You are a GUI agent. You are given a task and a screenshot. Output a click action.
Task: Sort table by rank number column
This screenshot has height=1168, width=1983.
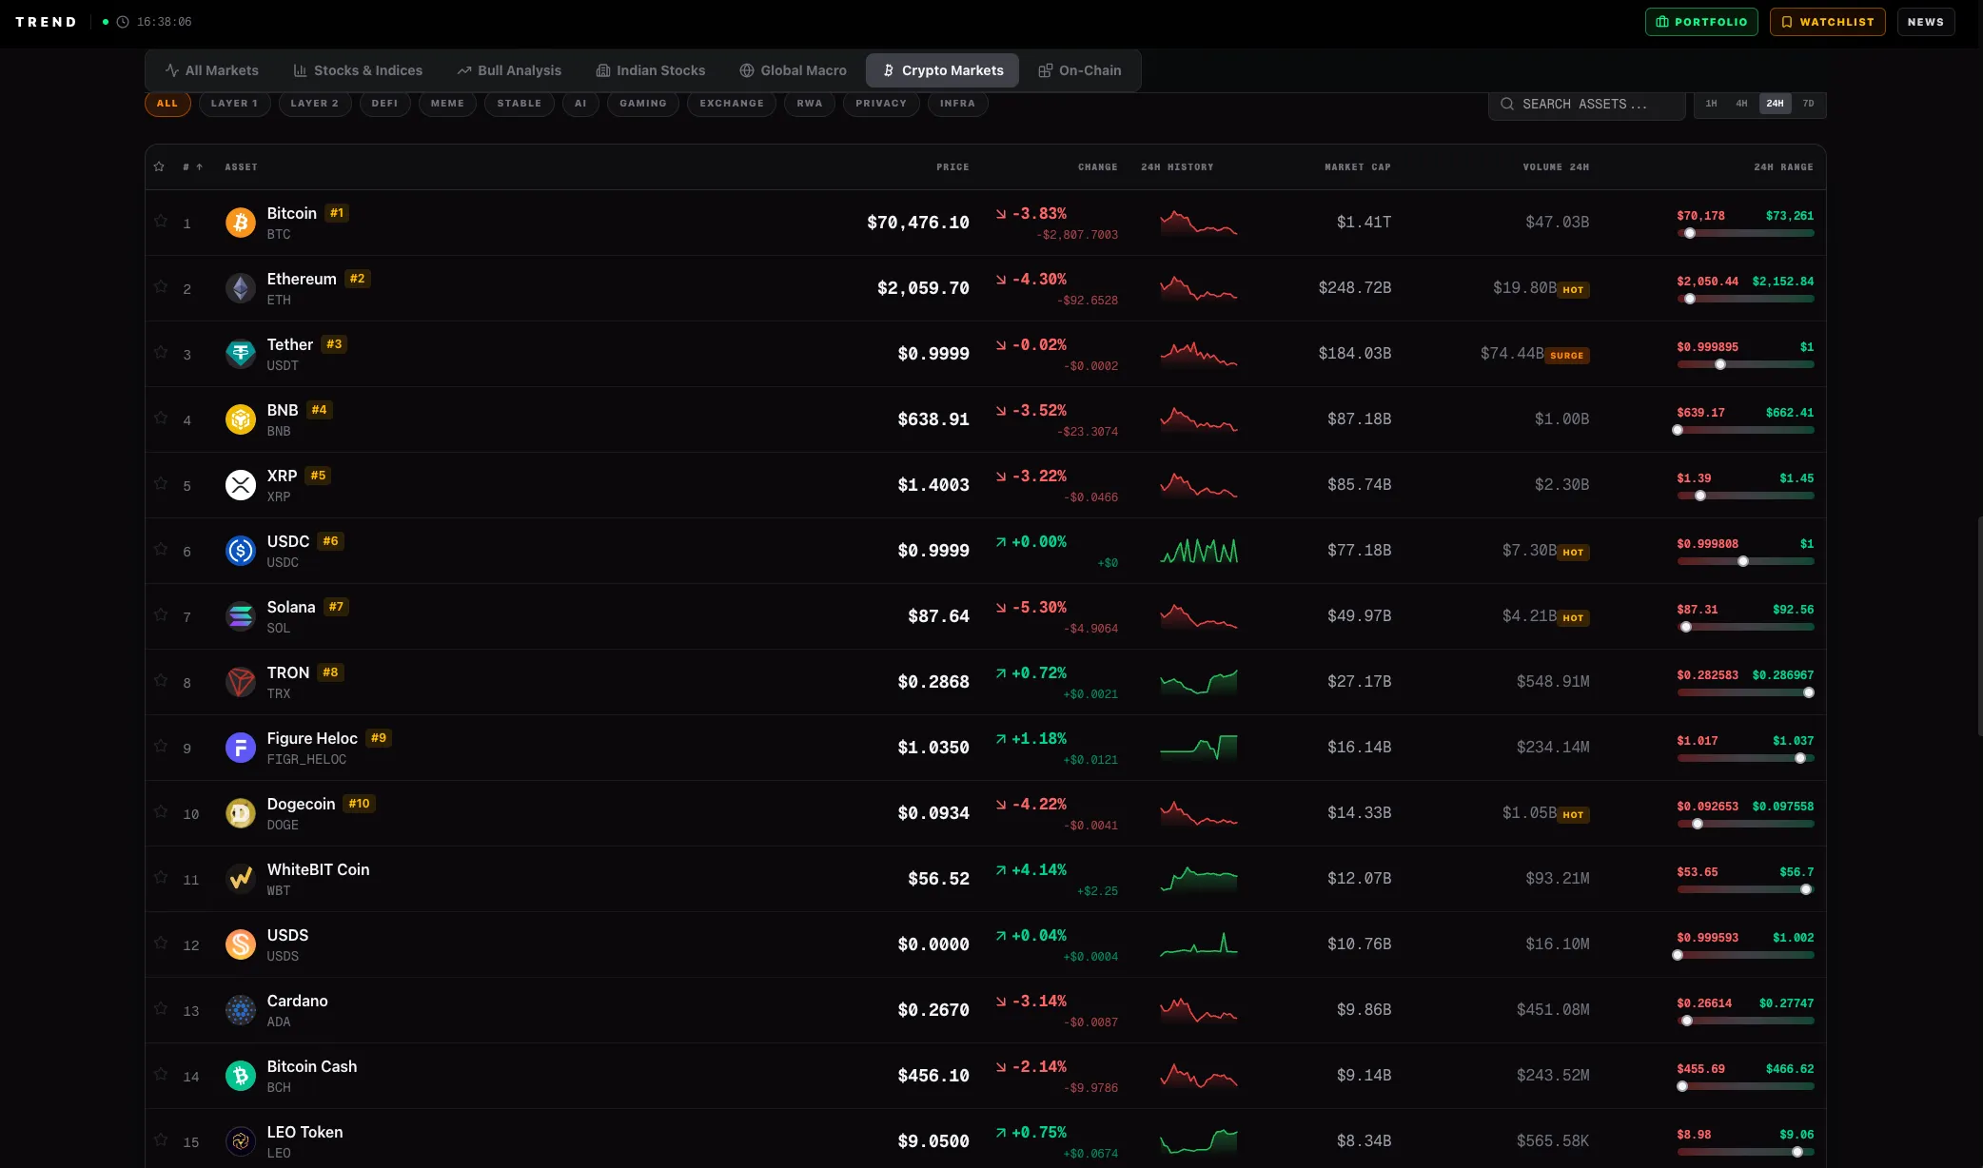pos(192,166)
